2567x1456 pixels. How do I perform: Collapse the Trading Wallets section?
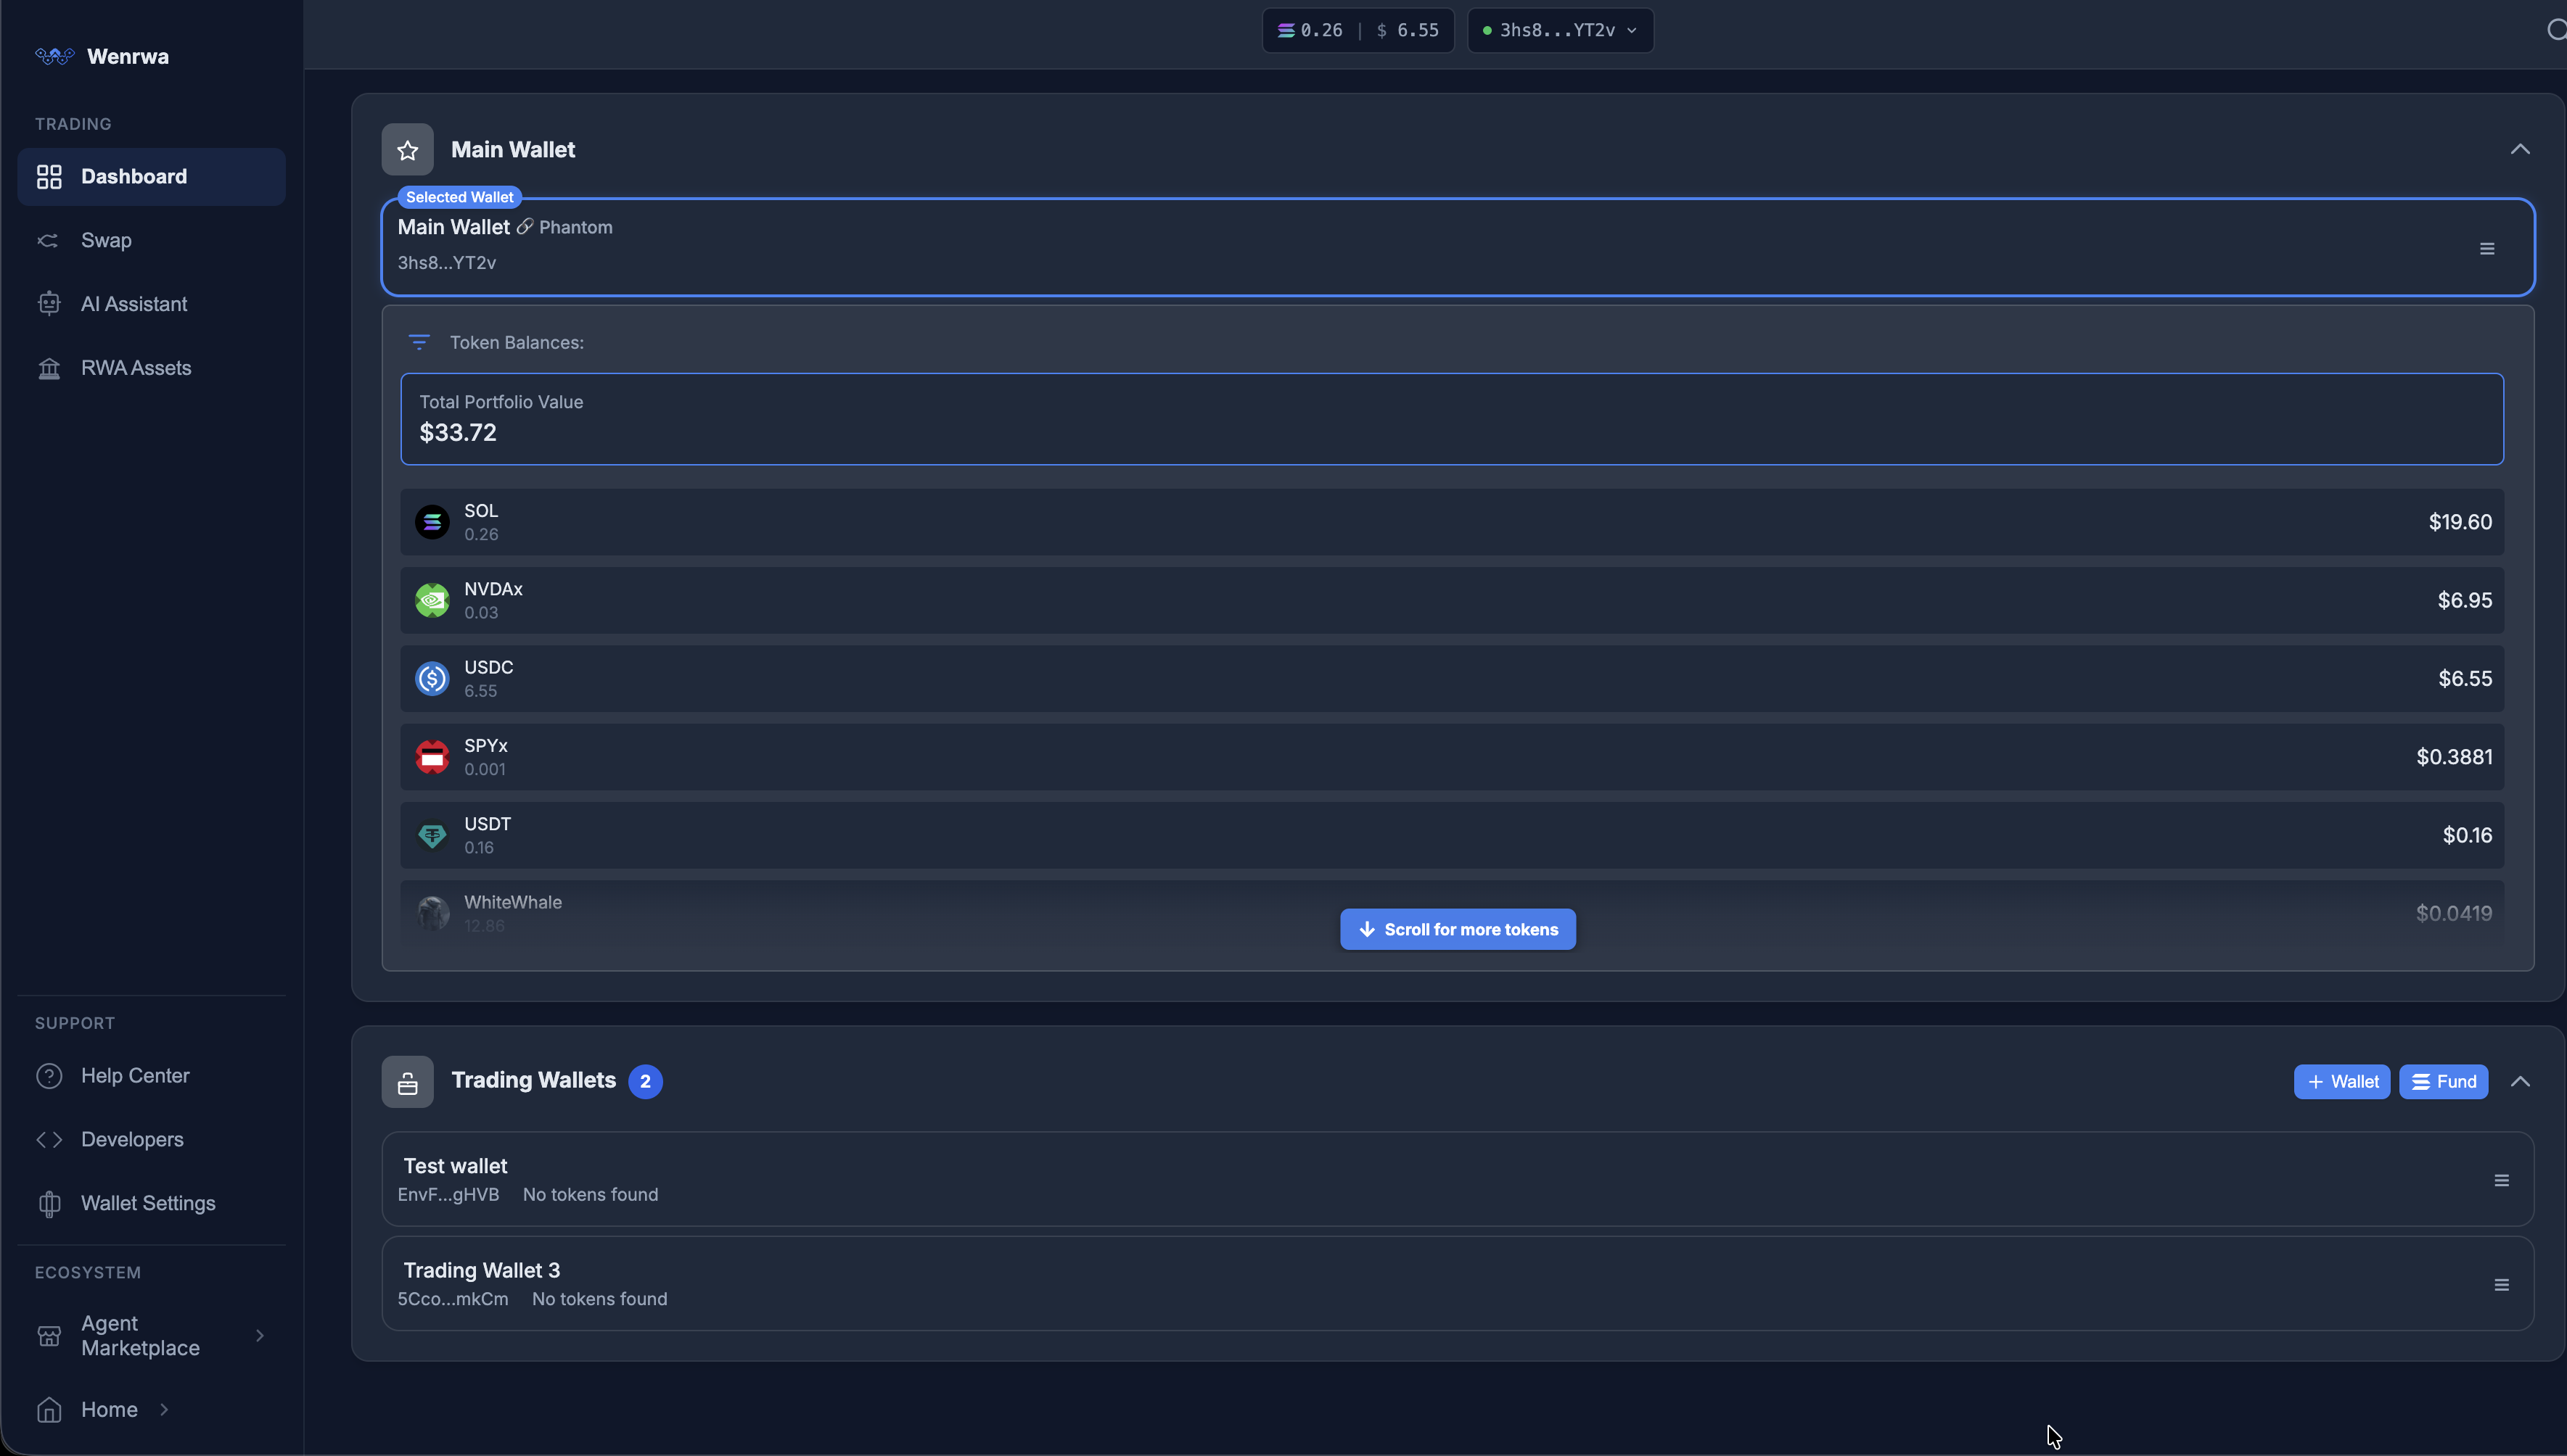2520,1082
